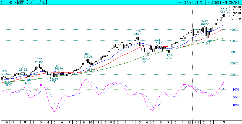Click the 5/16 51737 high label
Viewport: 242px width, 124px height.
point(224,11)
